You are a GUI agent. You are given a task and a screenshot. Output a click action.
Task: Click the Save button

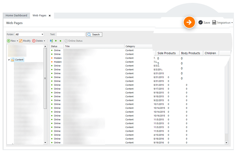[204, 23]
